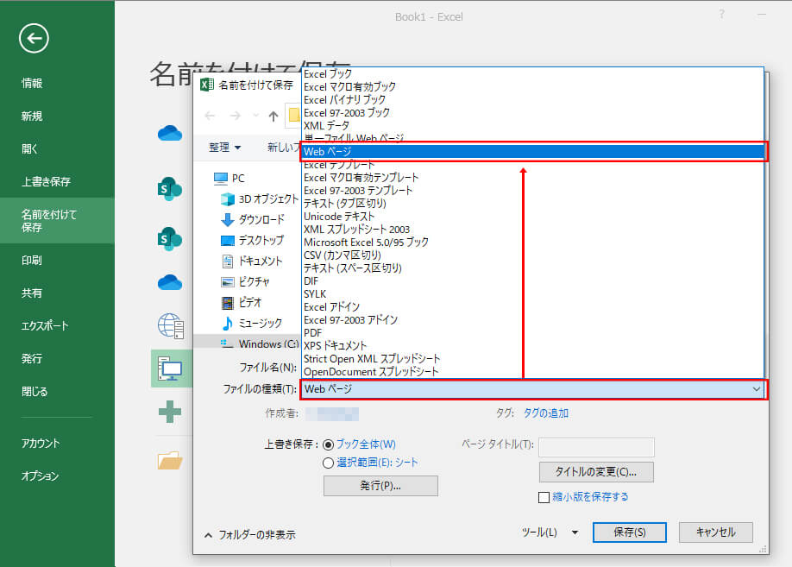
Task: Click the help question mark icon
Action: pyautogui.click(x=722, y=15)
